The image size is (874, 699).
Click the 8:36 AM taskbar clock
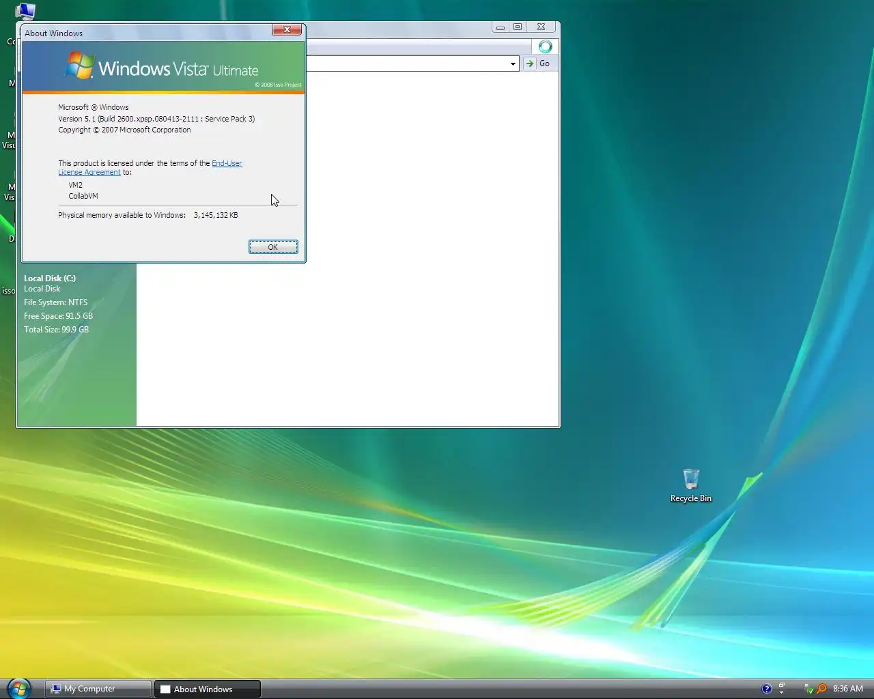point(848,689)
